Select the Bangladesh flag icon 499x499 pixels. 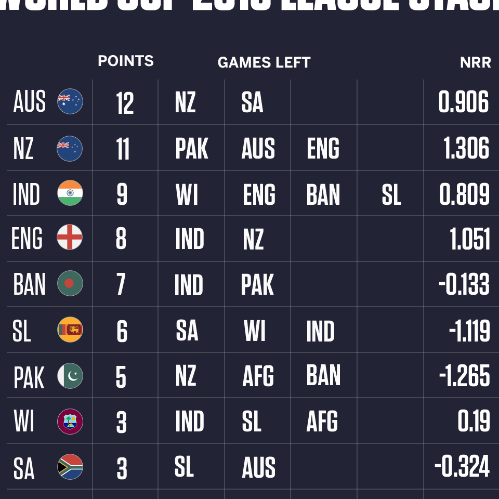70,283
